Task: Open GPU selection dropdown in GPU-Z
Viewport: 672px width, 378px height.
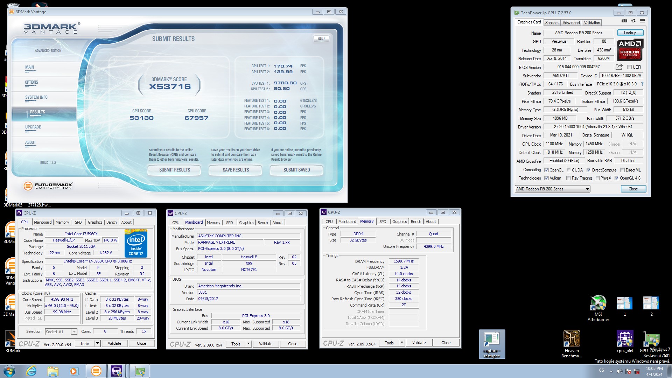Action: [x=552, y=189]
